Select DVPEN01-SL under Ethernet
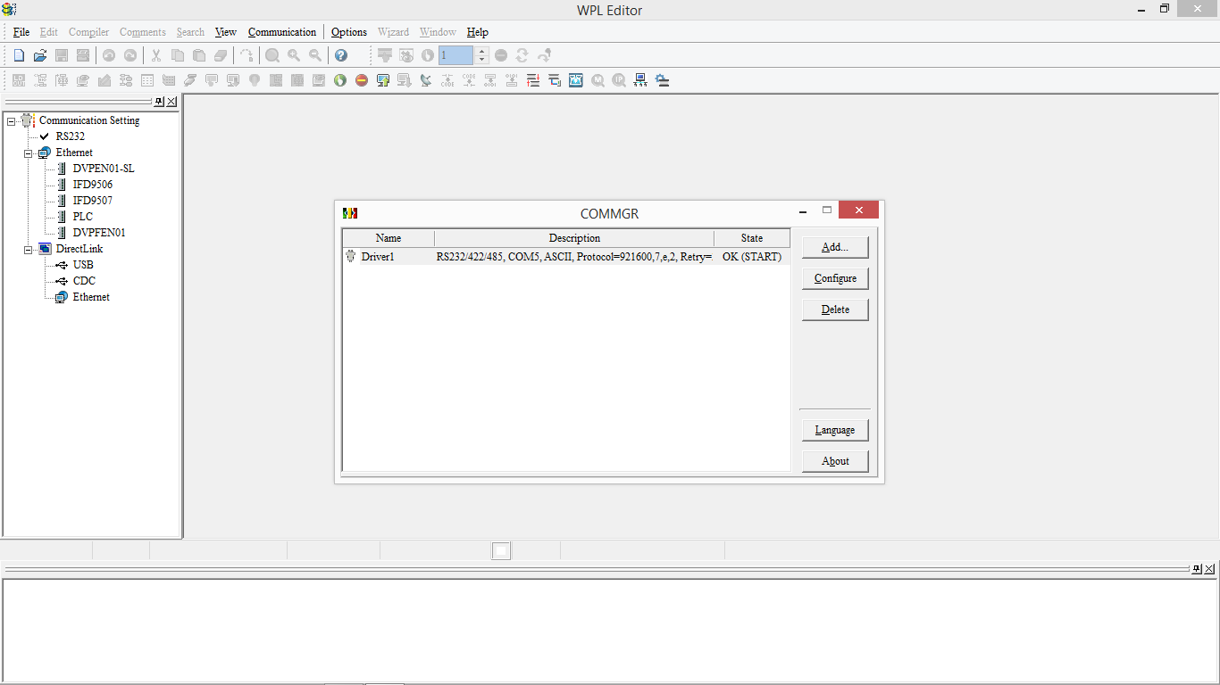This screenshot has width=1220, height=685. tap(104, 169)
